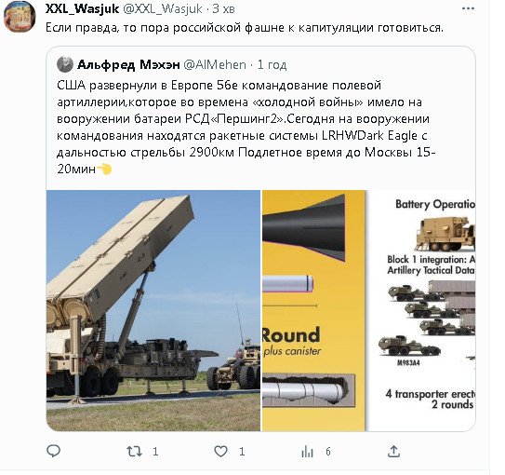Click the XXL_Wasjuk display name
The height and width of the screenshot is (475, 505).
coord(83,9)
